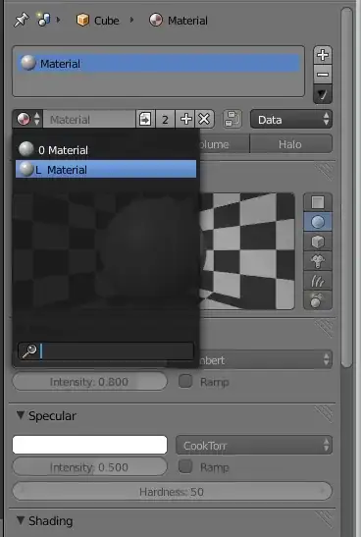Viewport: 361px width, 537px height.
Task: Switch to the Halo material type
Action: 290,144
